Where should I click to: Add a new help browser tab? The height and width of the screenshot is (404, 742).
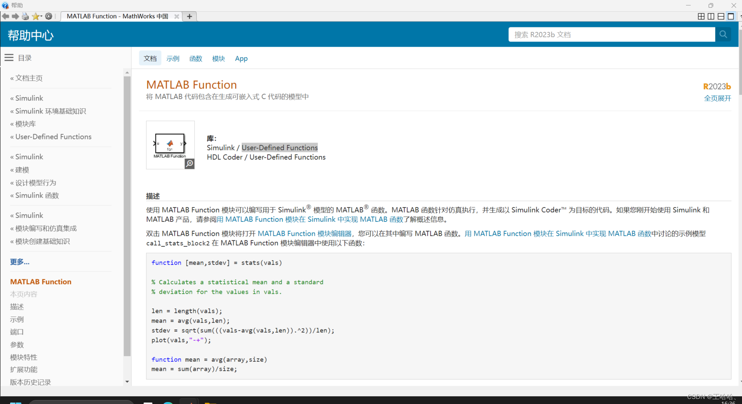point(189,16)
